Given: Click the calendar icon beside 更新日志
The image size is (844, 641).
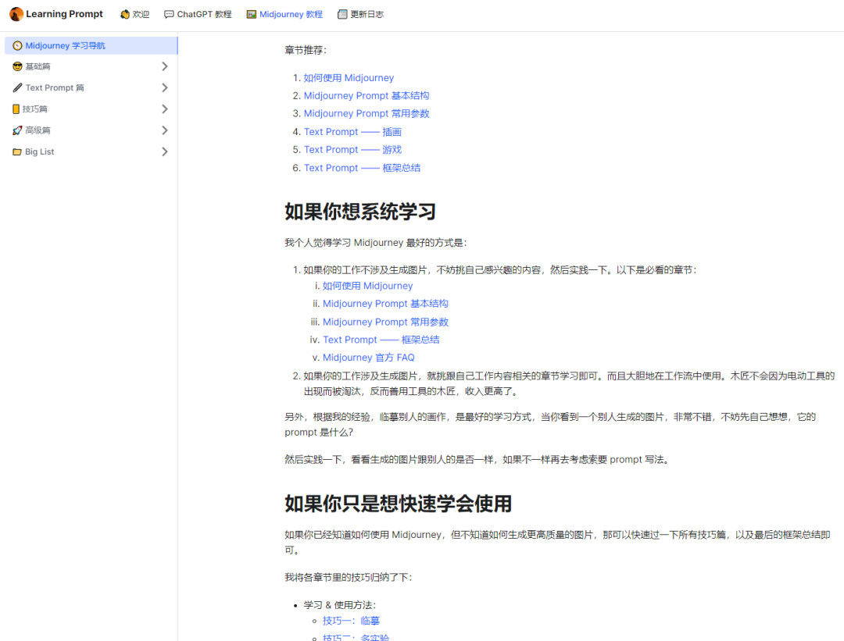Looking at the screenshot, I should [x=342, y=15].
